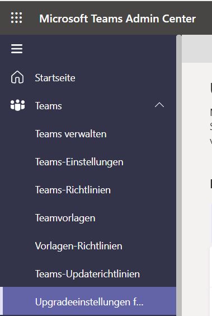Click the sidebar vertical scrollbar thumb
Viewport: 212px width, 316px height.
tap(179, 175)
